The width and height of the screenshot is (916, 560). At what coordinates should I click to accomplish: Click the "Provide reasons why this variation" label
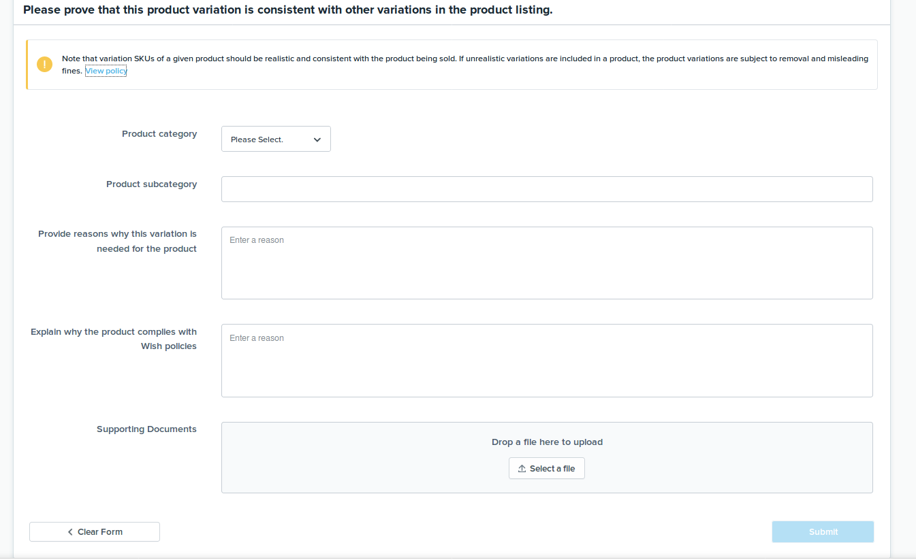pos(117,234)
